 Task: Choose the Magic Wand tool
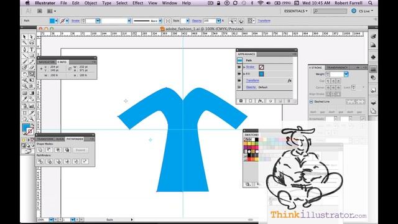click(x=25, y=43)
